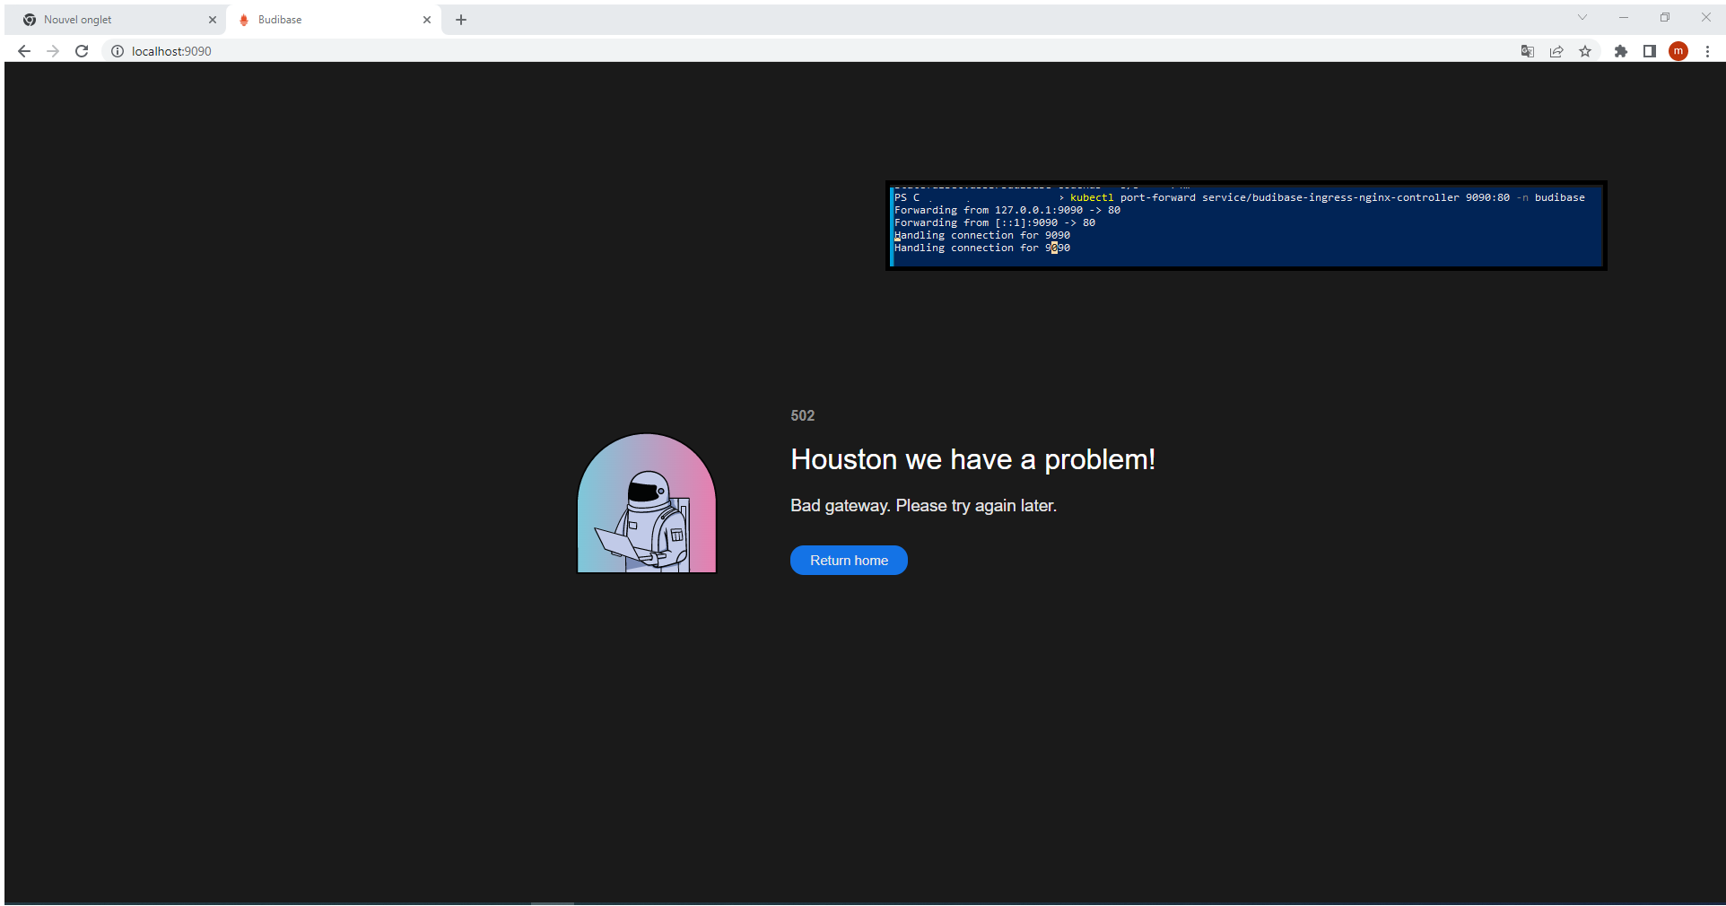Screen dimensions: 1726x906
Task: Open a new tab with plus button
Action: click(x=461, y=20)
